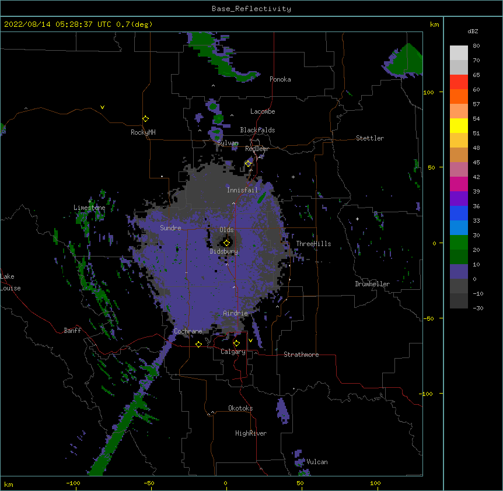Click the white swatch for 70-80 dBZ
Viewport: 503px width, 491px height.
point(459,53)
